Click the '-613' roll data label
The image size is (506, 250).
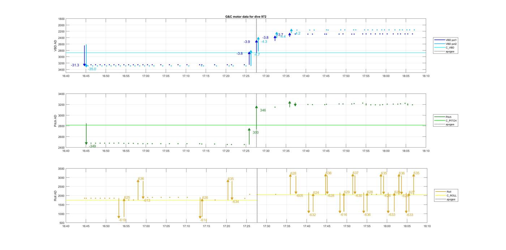click(x=146, y=201)
